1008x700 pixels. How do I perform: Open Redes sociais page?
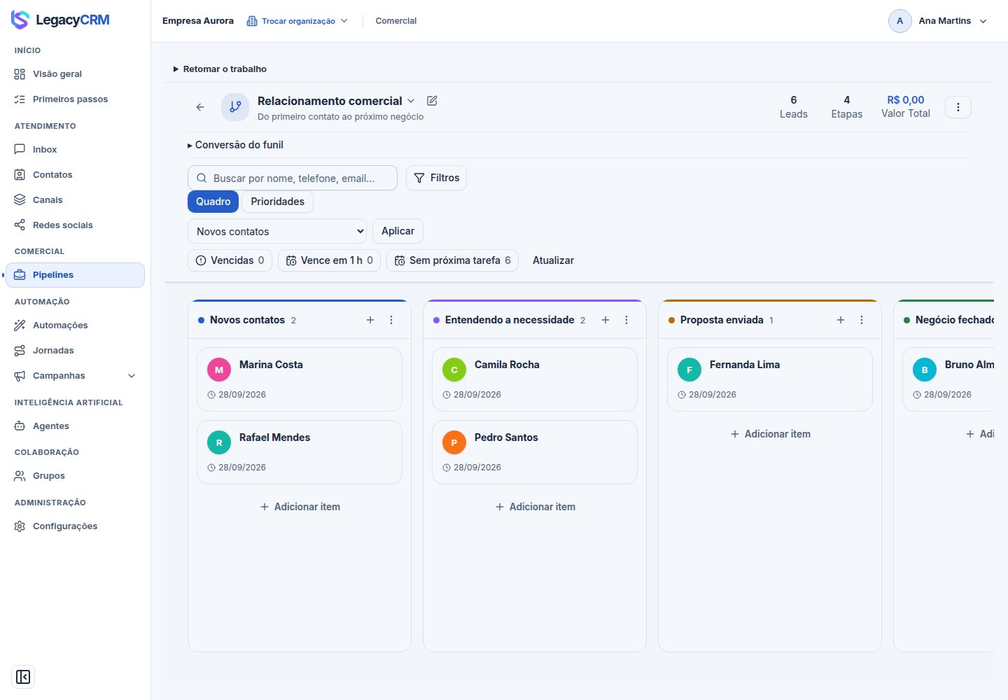coord(75,225)
